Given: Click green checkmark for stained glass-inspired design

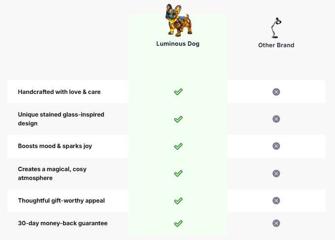Looking at the screenshot, I should (x=178, y=119).
